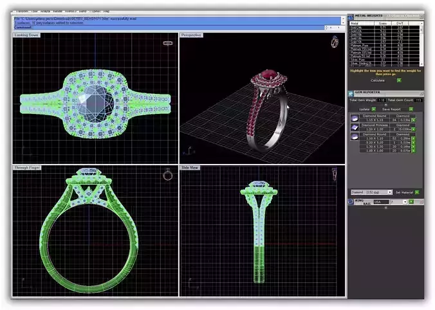Click ring icon in Side View viewport corner
Screen dimensions: 435x310
coord(335,174)
